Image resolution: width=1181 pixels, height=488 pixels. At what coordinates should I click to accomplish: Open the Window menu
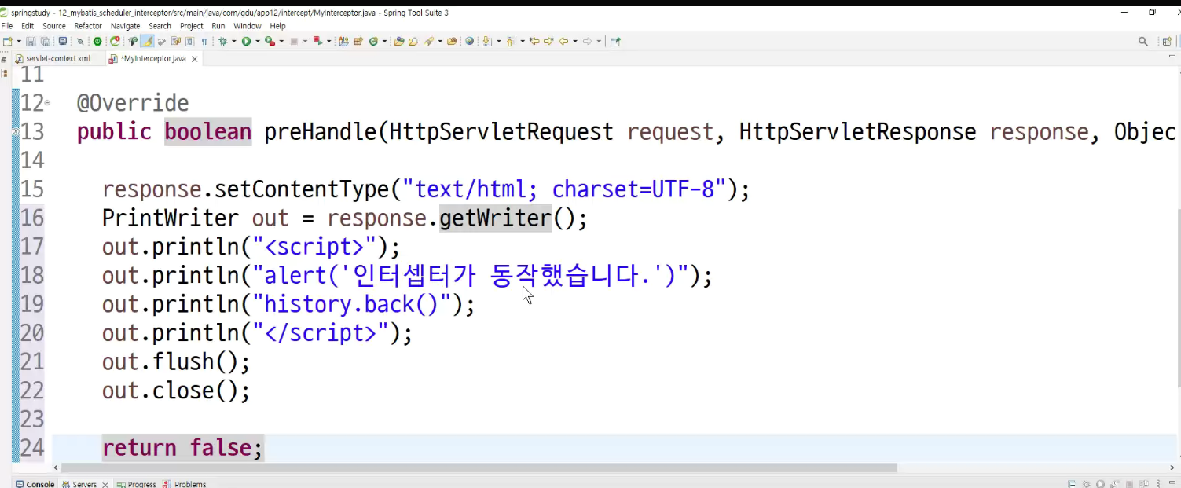[x=248, y=26]
